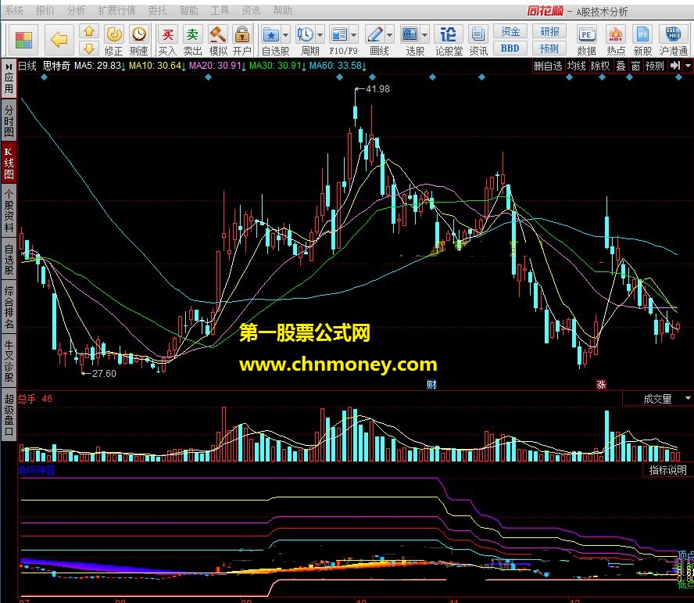Open the chart header red dropdown arrow
The width and height of the screenshot is (694, 603).
[688, 66]
